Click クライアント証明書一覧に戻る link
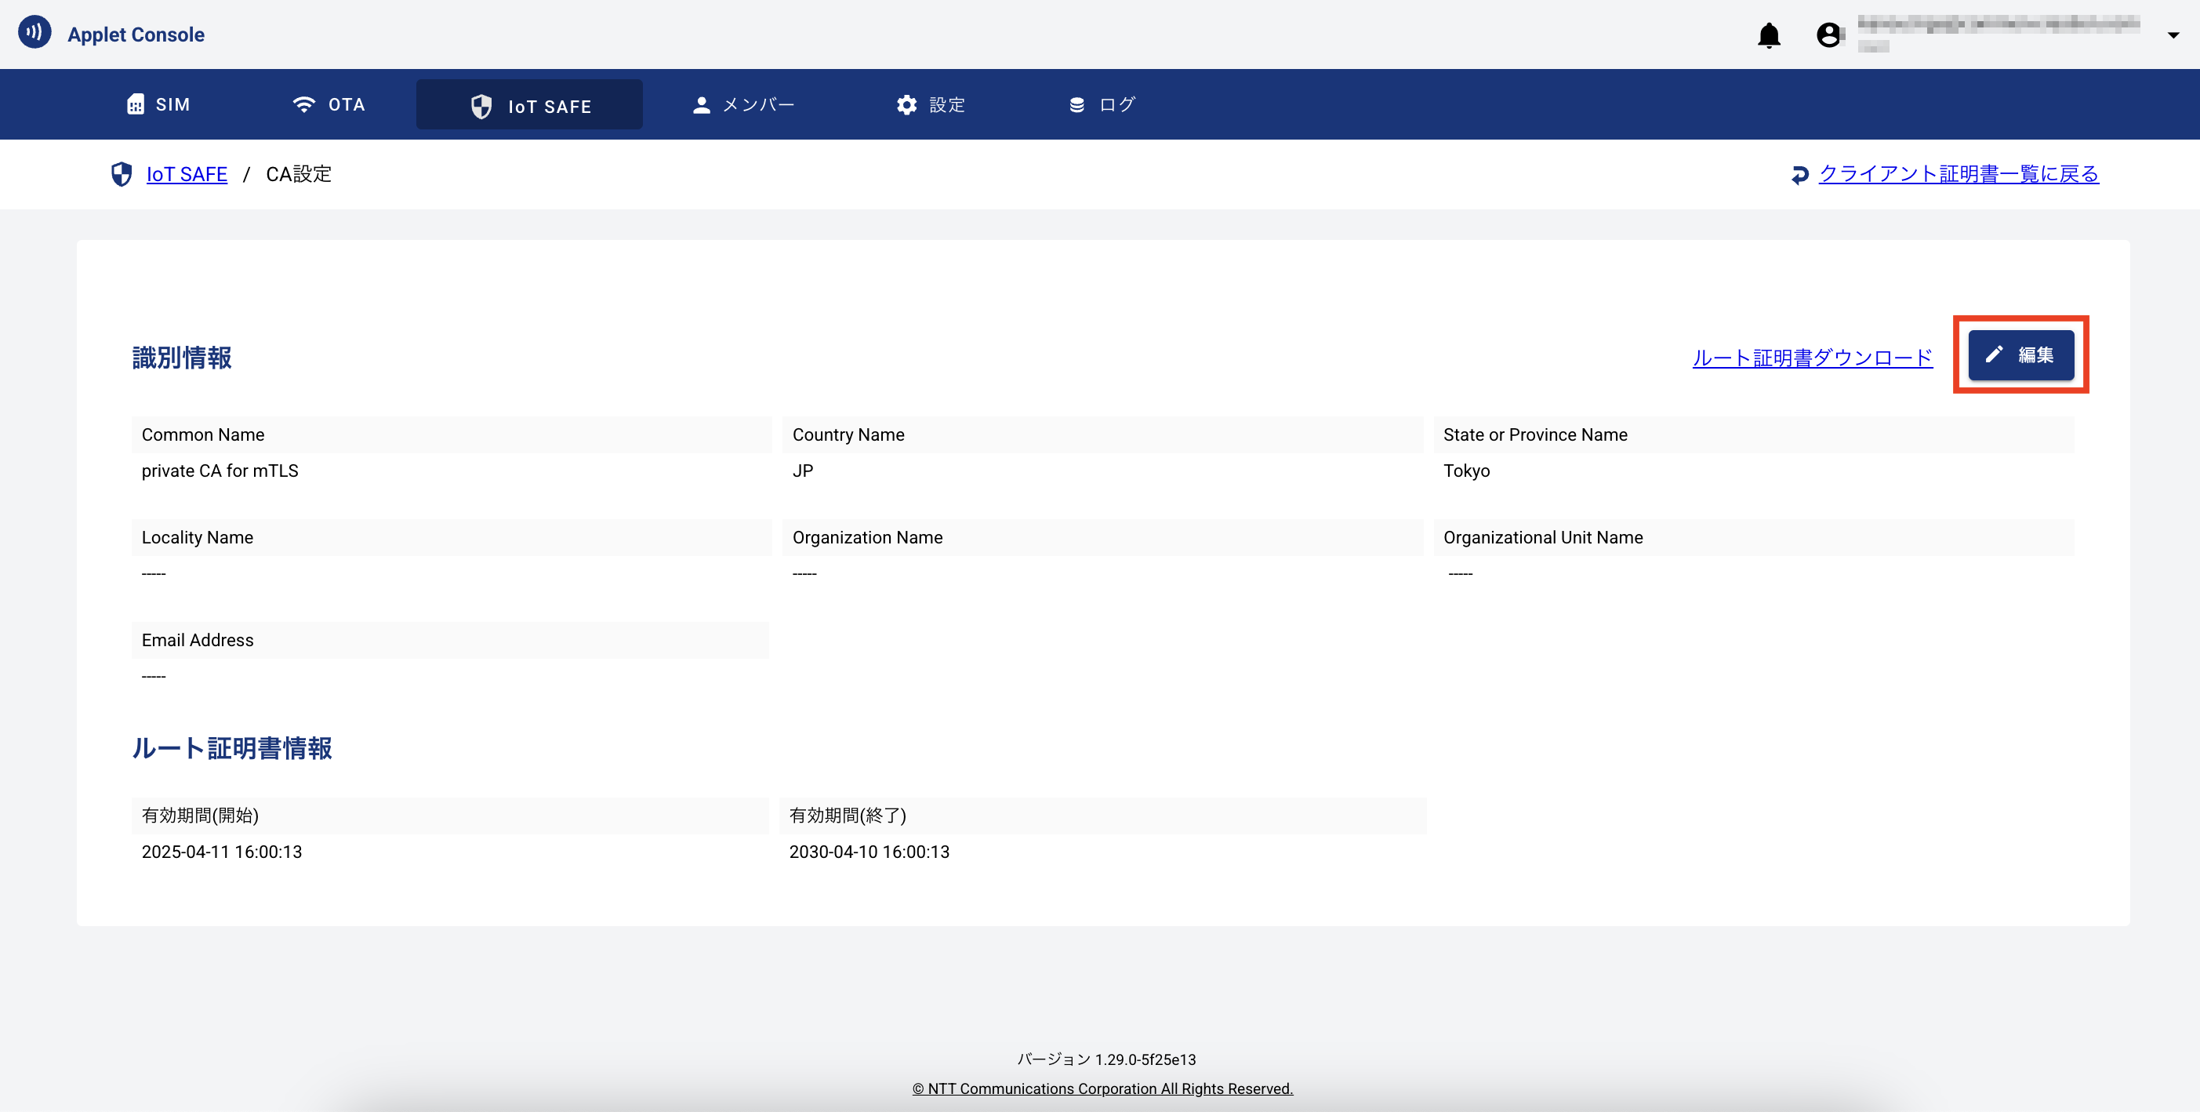This screenshot has width=2200, height=1112. click(1959, 174)
